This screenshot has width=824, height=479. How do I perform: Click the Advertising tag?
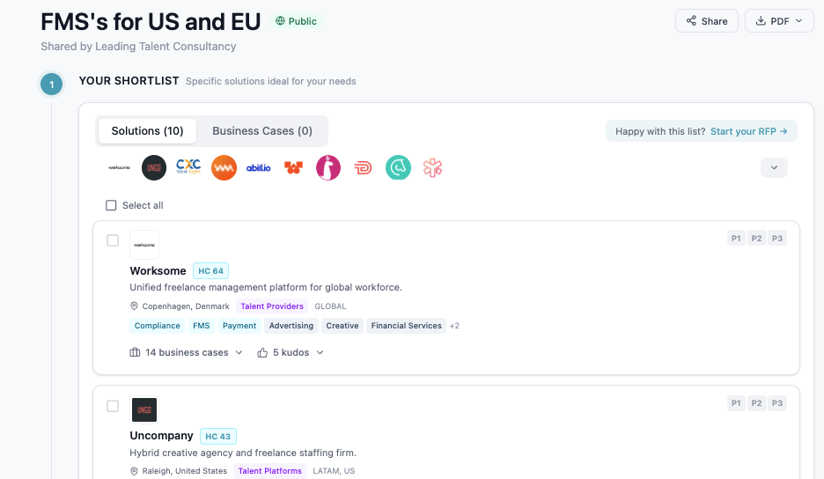[x=291, y=326]
